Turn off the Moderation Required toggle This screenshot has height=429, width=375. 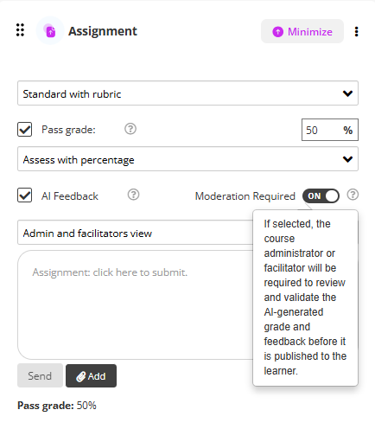[x=321, y=196]
